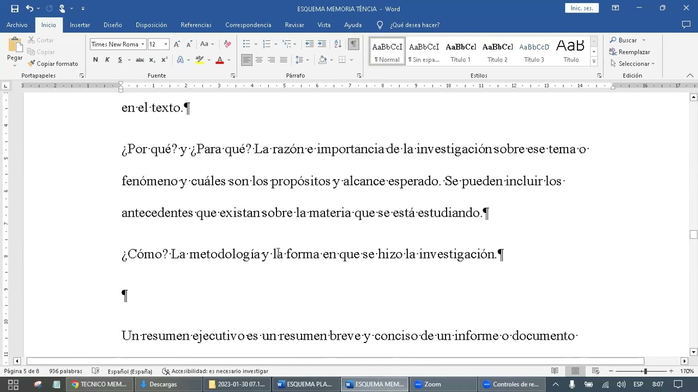Toggle Underline (S) formatting
This screenshot has height=392, width=698.
(x=119, y=60)
